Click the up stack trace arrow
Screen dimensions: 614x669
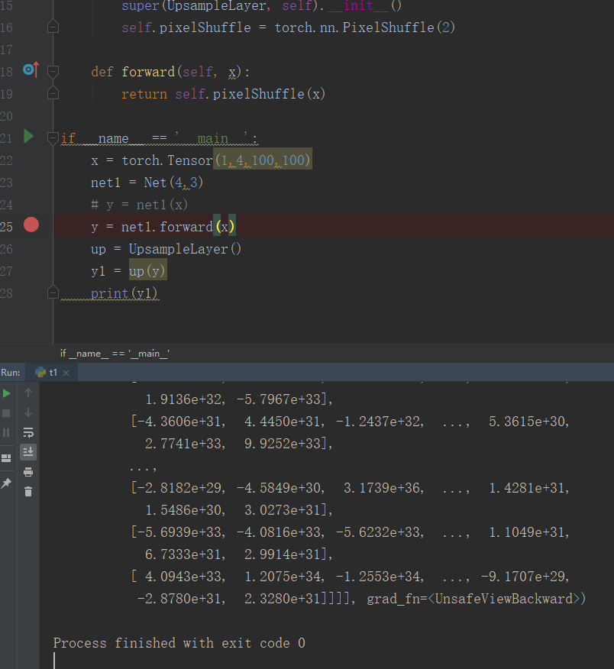28,393
